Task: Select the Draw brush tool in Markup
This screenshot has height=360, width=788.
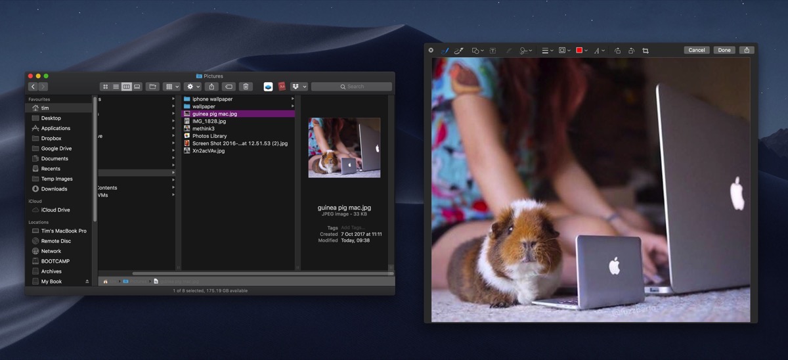Action: pos(460,51)
